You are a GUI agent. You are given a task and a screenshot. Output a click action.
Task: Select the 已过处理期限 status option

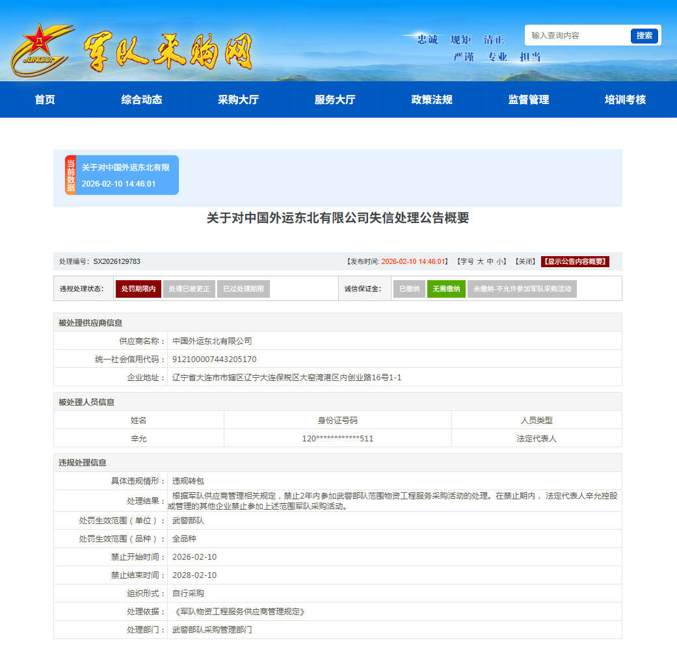pos(243,289)
